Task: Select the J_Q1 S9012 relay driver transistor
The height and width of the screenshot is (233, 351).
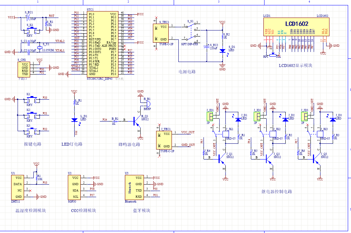Action: tap(222, 159)
